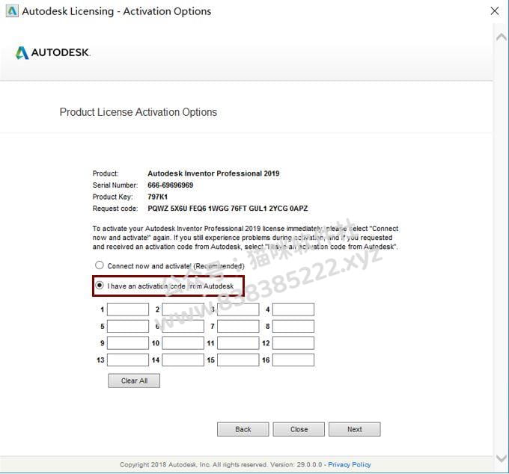The image size is (509, 474).
Task: Click the Autodesk title bar app icon
Action: 12,11
